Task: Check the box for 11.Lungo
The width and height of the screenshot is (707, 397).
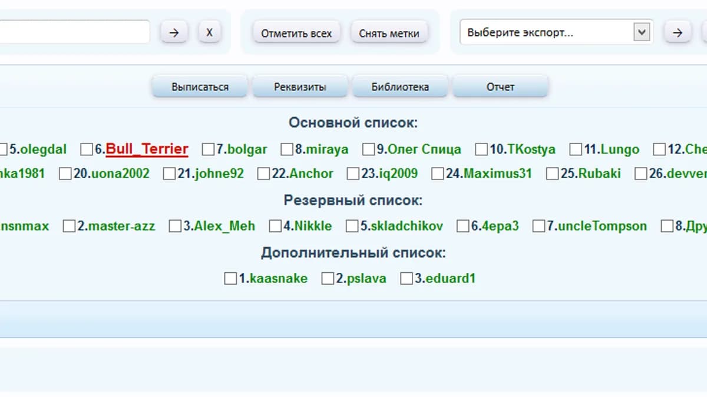Action: (x=576, y=149)
